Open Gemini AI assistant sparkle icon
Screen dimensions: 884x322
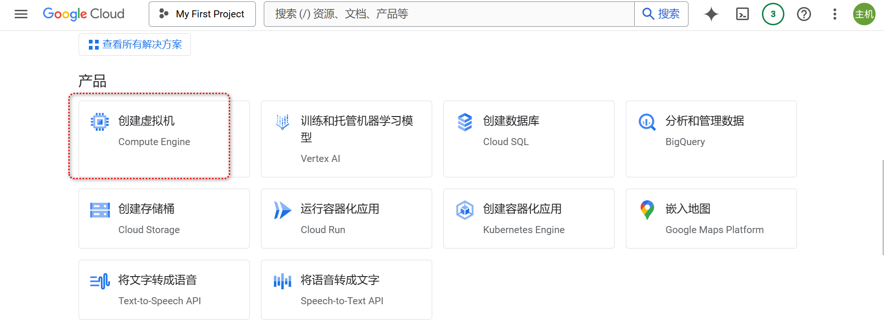[x=711, y=14]
